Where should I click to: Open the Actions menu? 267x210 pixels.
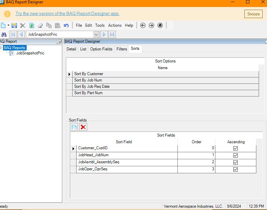click(x=115, y=25)
